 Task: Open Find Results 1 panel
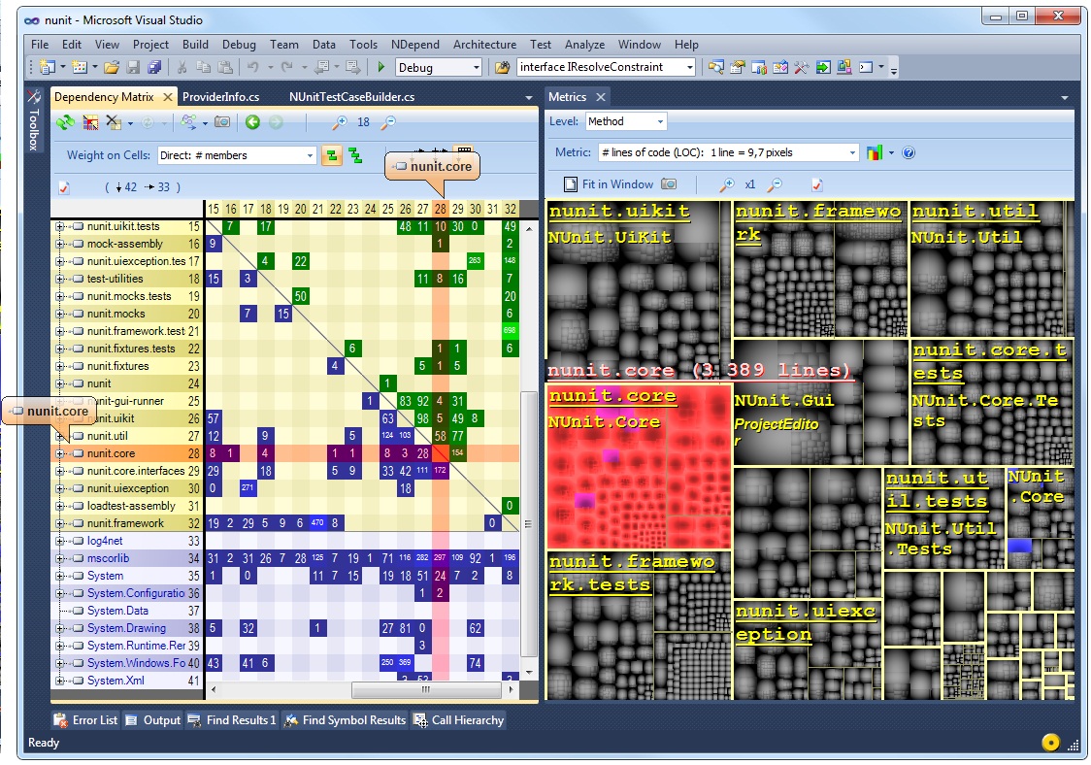coord(232,720)
